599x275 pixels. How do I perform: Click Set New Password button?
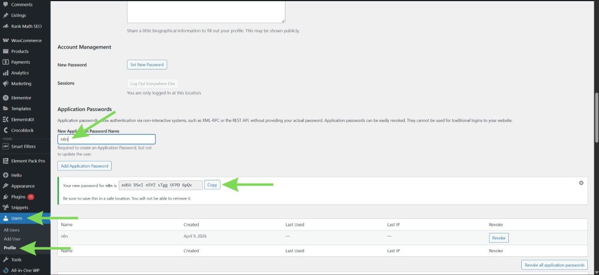pyautogui.click(x=147, y=65)
